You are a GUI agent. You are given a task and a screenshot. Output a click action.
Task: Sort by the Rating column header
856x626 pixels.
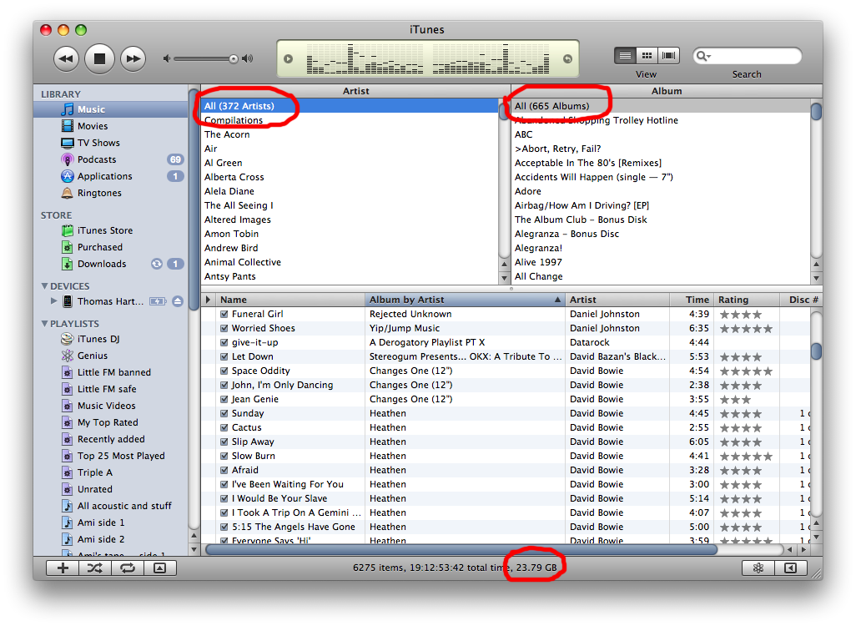[746, 300]
